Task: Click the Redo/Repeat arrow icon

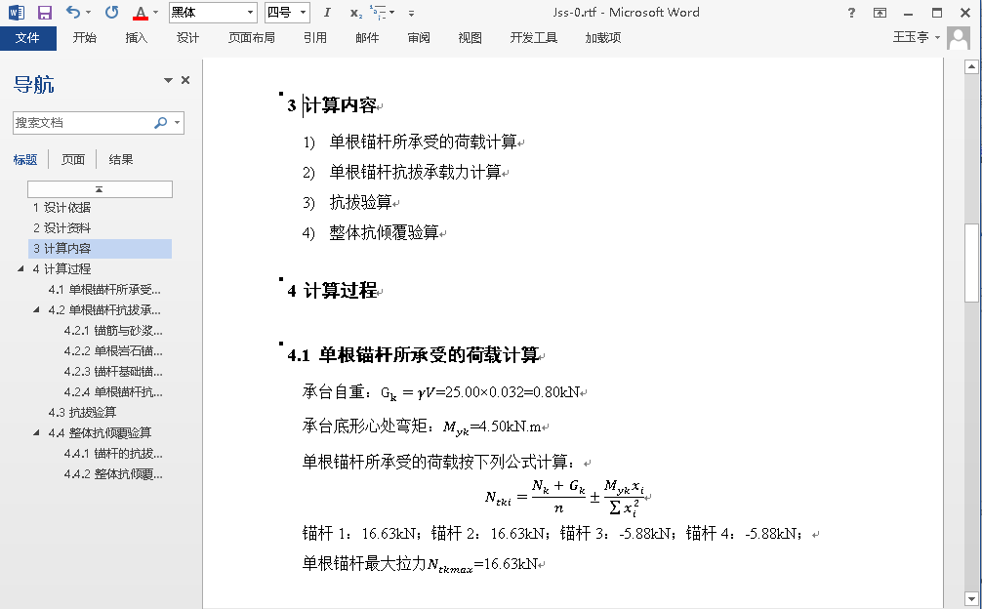Action: (x=111, y=13)
